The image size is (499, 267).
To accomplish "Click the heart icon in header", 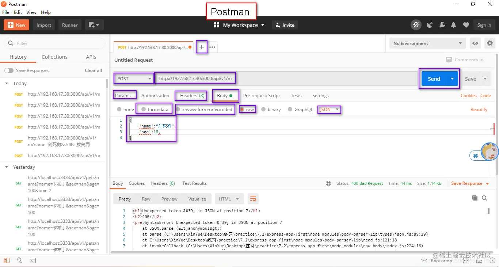I will [466, 25].
